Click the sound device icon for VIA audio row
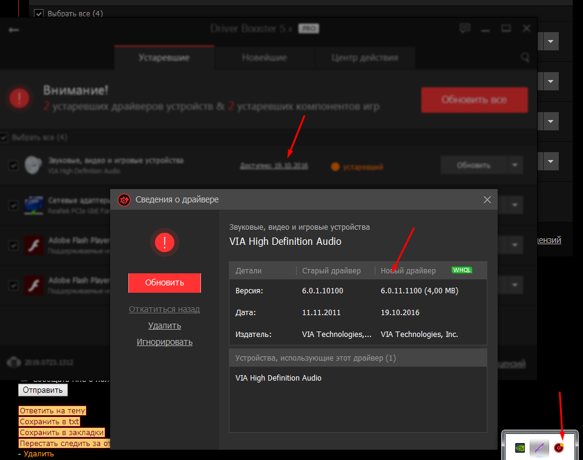The image size is (583, 460). tap(33, 165)
